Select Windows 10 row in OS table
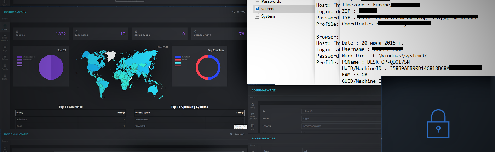Image resolution: width=495 pixels, height=152 pixels. (189, 126)
